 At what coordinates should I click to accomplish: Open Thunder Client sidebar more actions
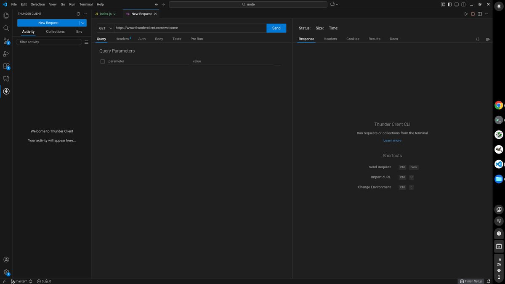coord(85,14)
